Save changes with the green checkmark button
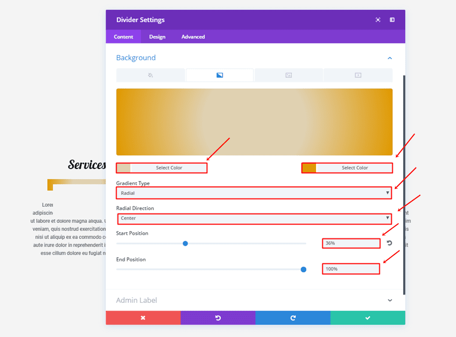The height and width of the screenshot is (337, 456). 368,318
